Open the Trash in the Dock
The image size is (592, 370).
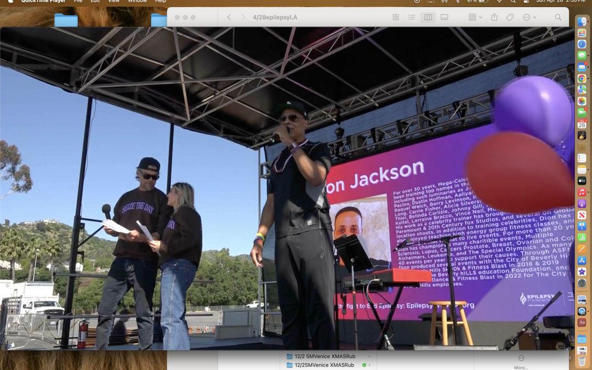click(x=582, y=361)
